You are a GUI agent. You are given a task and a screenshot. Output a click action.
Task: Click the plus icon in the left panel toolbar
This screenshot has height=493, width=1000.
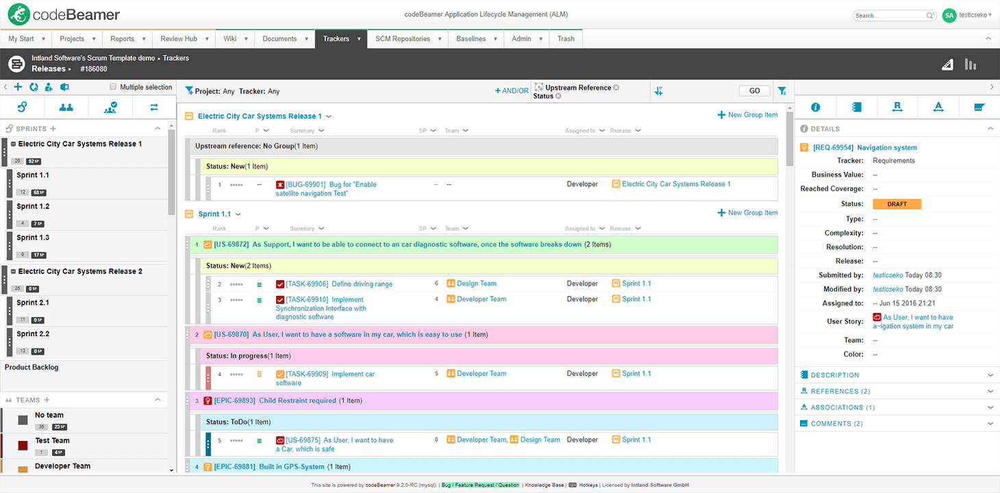(18, 87)
